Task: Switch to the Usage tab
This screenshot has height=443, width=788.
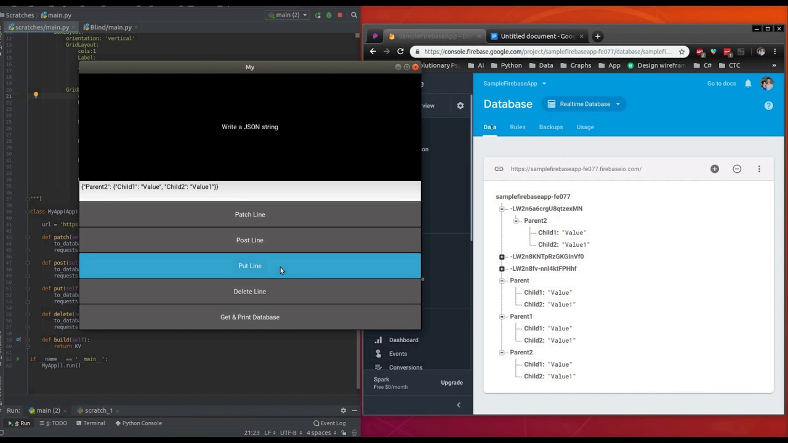Action: (x=585, y=127)
